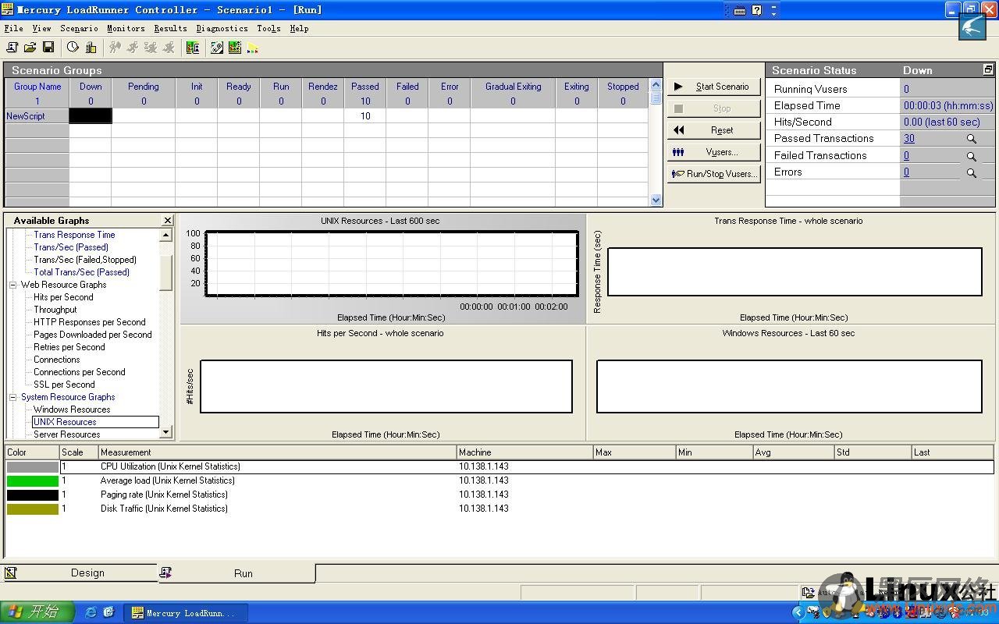Screen dimensions: 999x624
Task: Select the Trans Response Time graph pane
Action: [791, 268]
